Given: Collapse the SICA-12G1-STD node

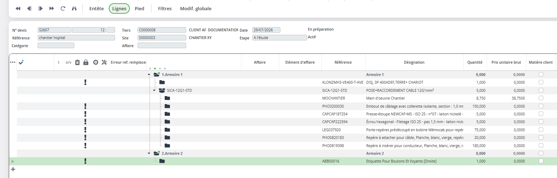Looking at the screenshot, I should coord(154,90).
